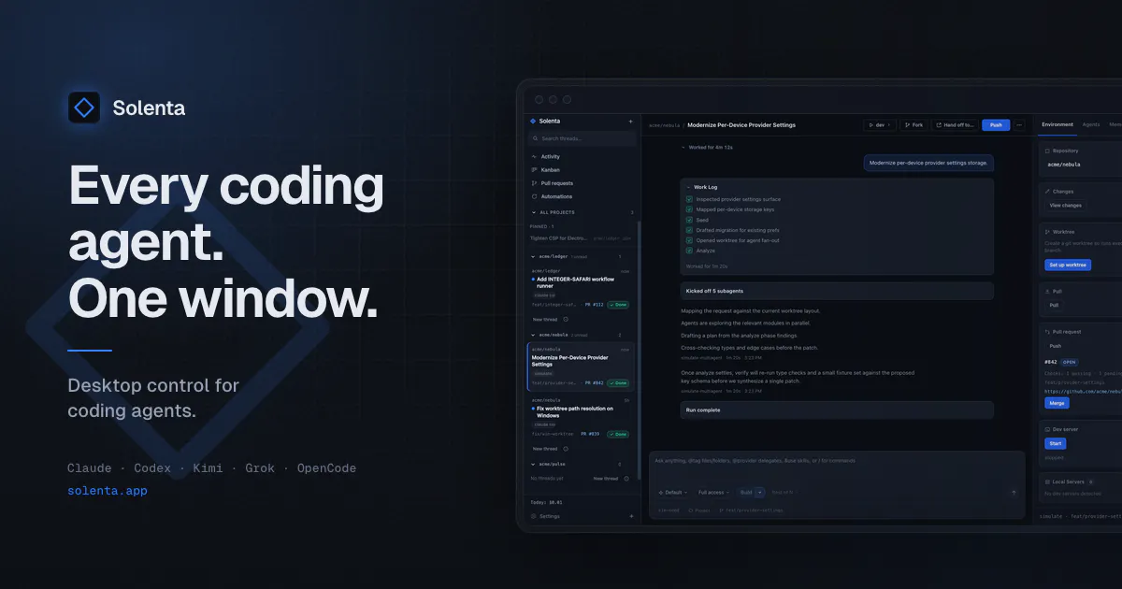Open the Default model dropdown
1122x589 pixels.
click(673, 492)
